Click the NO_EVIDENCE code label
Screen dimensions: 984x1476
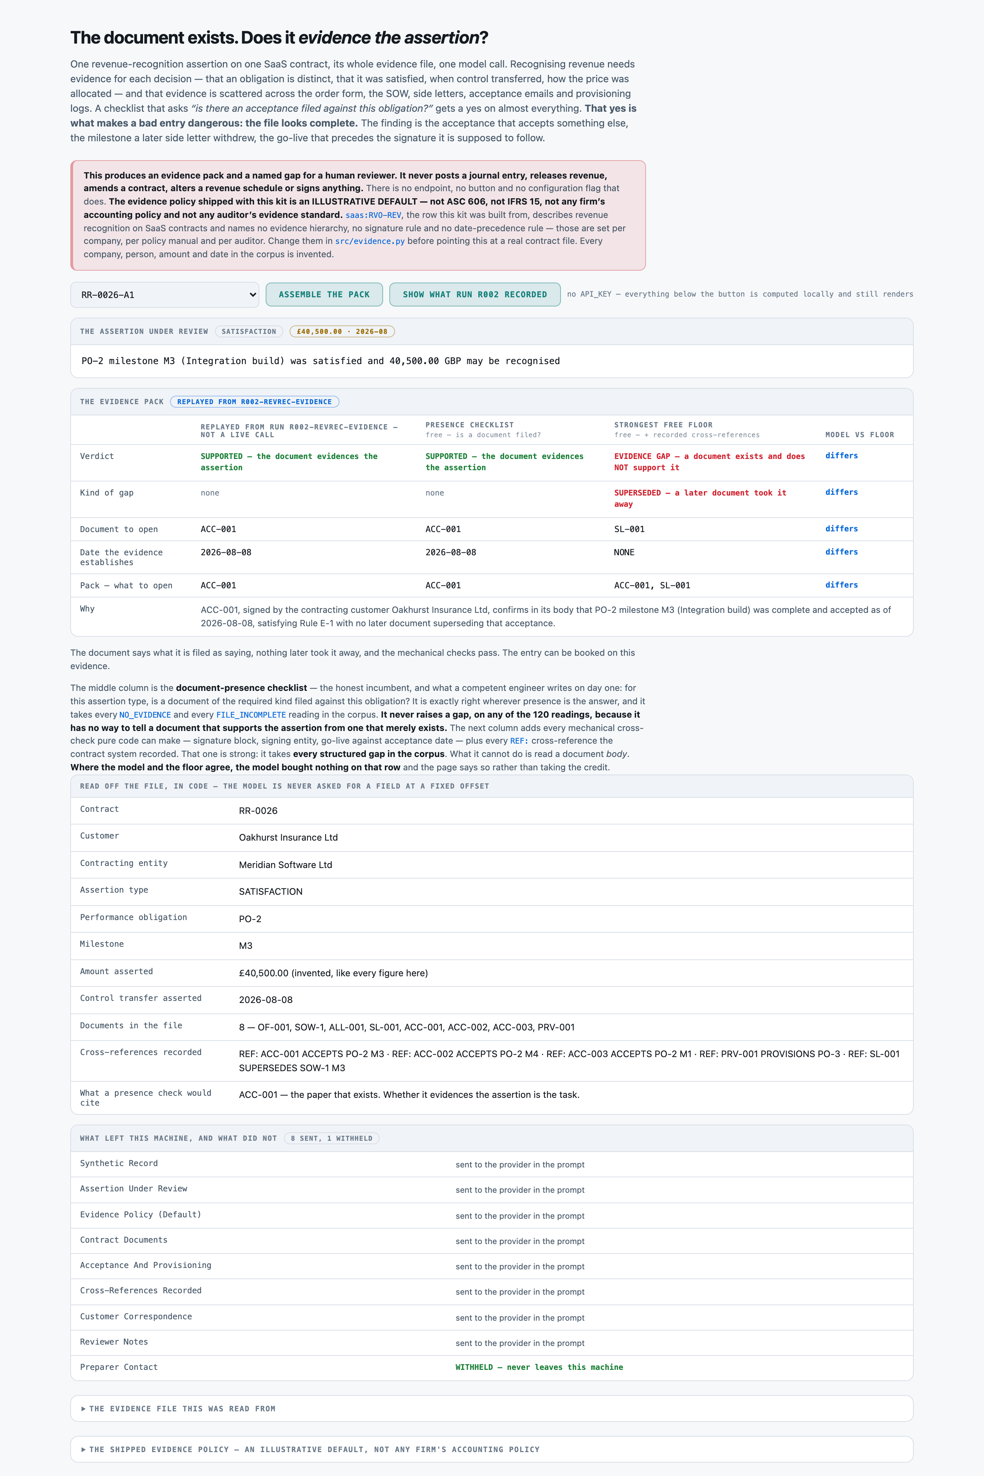pyautogui.click(x=145, y=715)
